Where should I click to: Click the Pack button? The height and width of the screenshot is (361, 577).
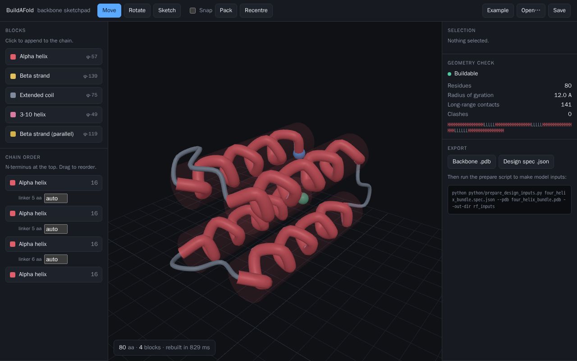click(226, 10)
